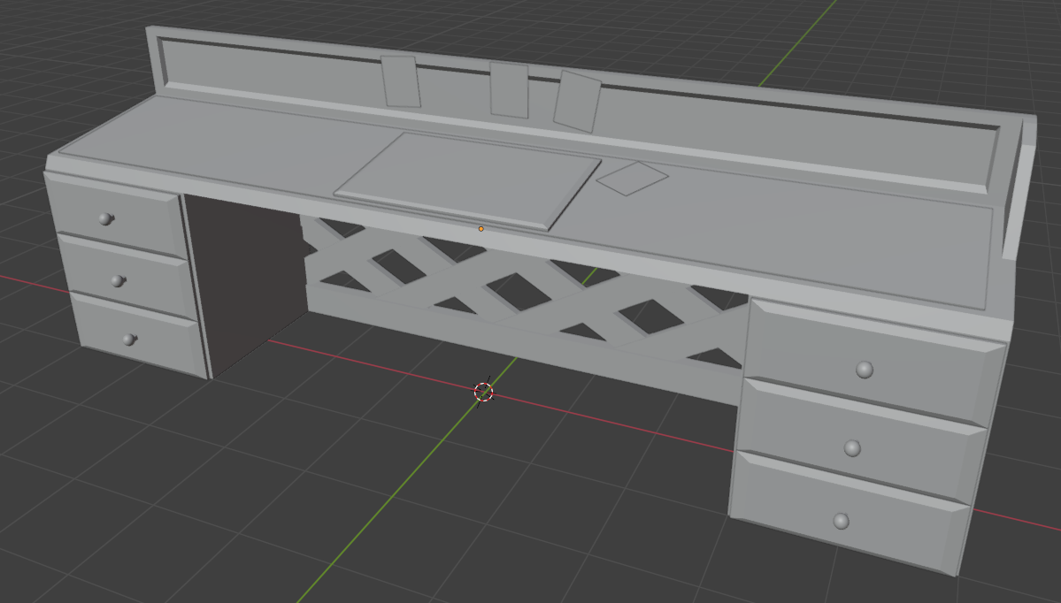Click the bottom right drawer knob

841,521
